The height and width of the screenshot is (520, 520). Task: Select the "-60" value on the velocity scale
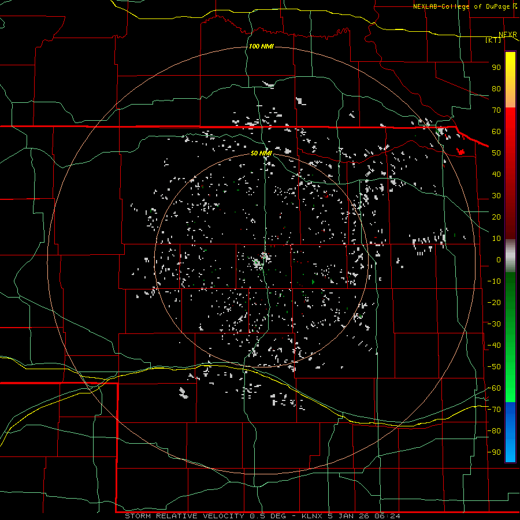494,388
